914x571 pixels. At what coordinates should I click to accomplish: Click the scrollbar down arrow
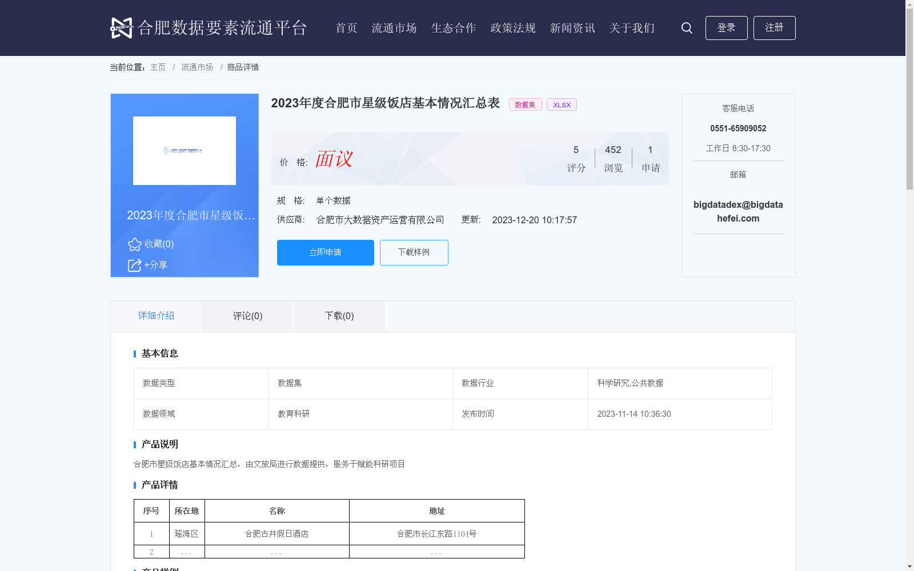pos(909,567)
